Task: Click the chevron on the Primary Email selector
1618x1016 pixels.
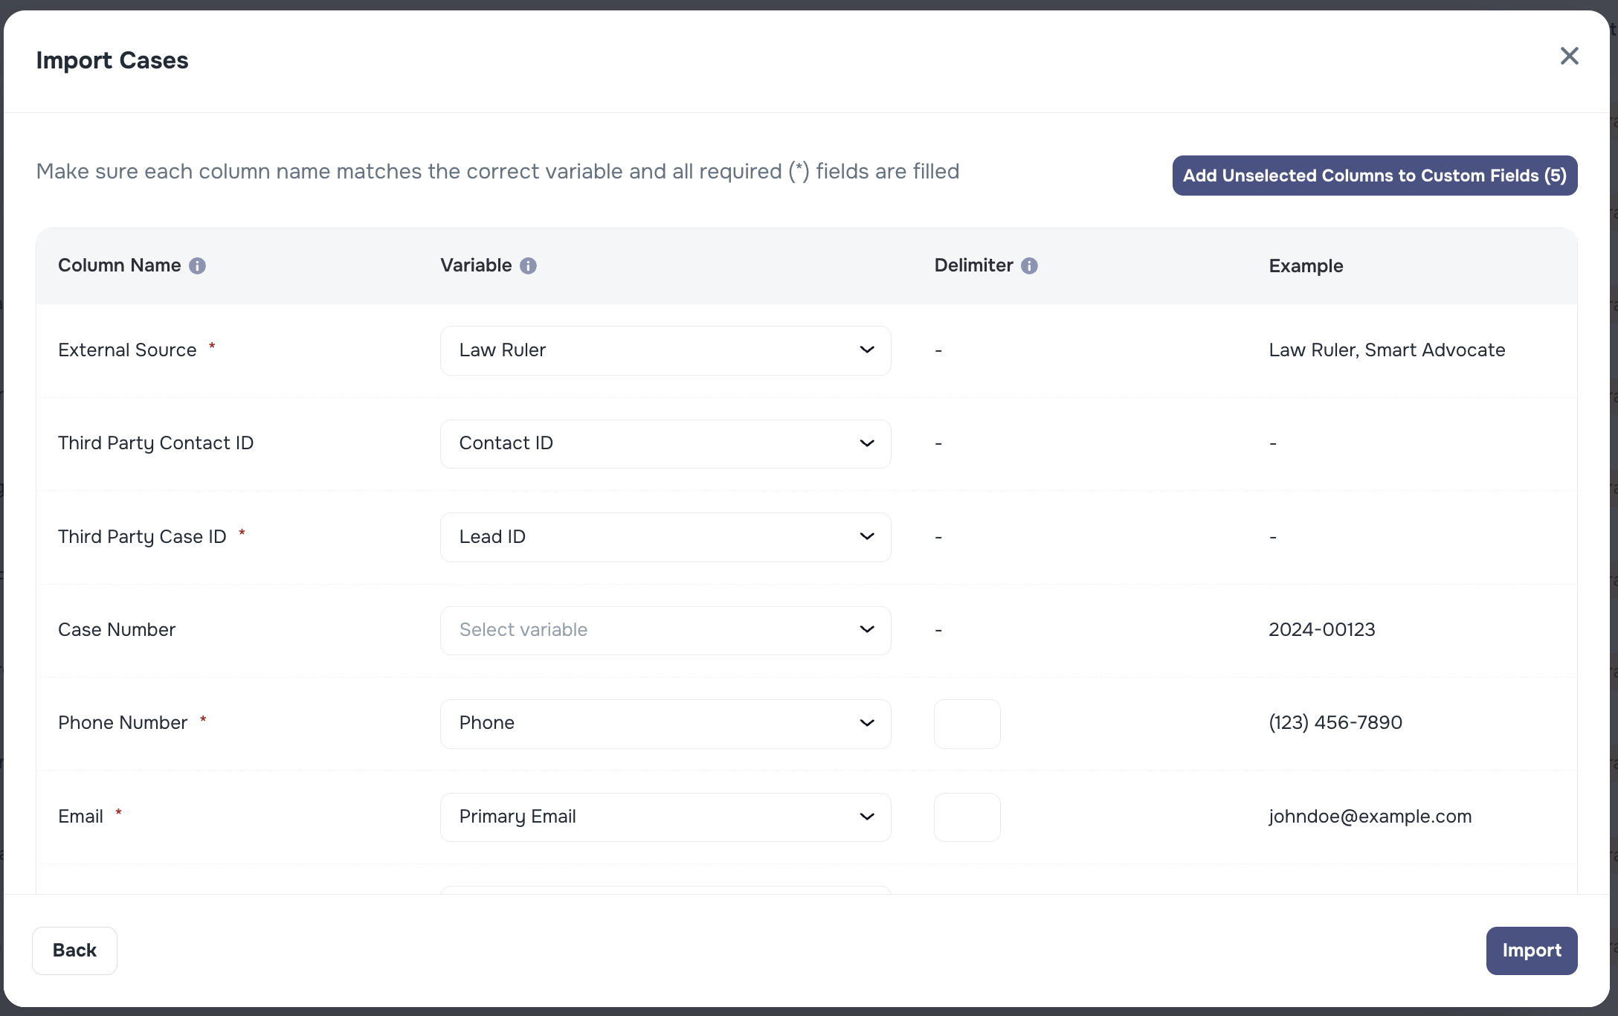Action: (866, 817)
